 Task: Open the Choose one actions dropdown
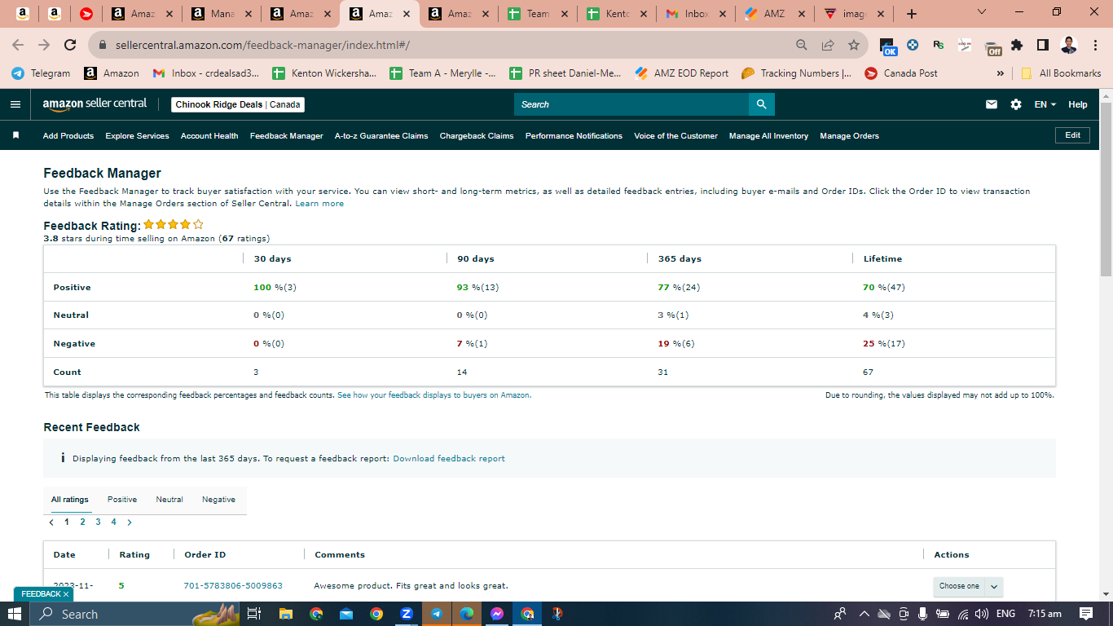[968, 586]
